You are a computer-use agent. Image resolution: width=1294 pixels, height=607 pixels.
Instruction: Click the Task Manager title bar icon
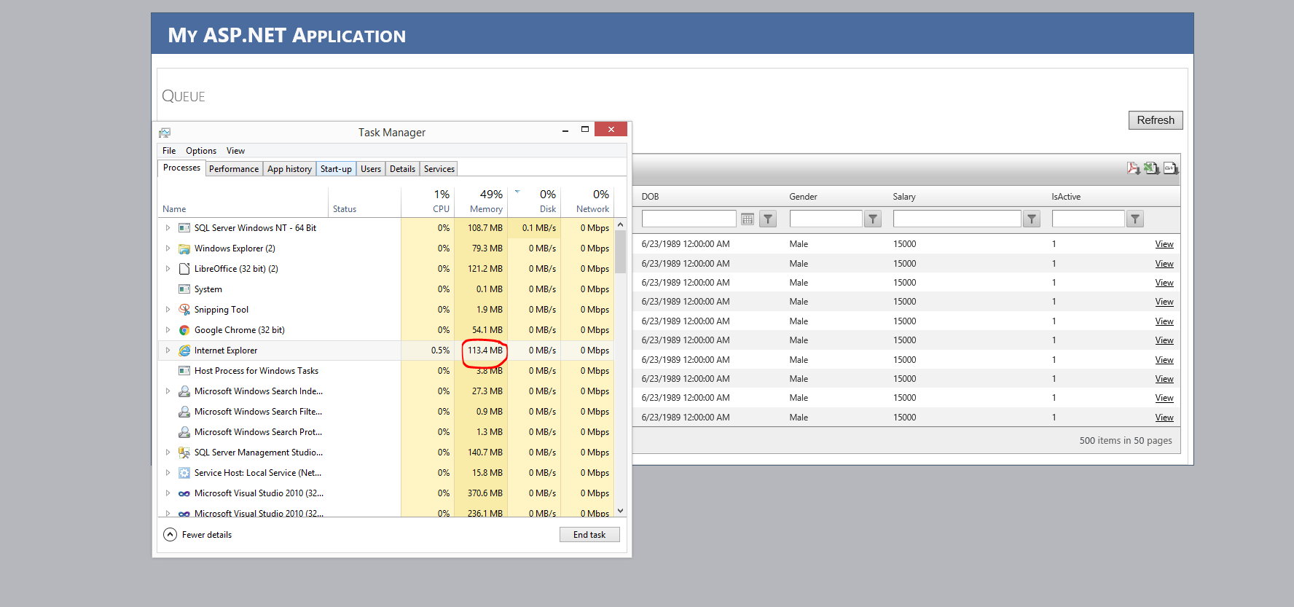[165, 133]
